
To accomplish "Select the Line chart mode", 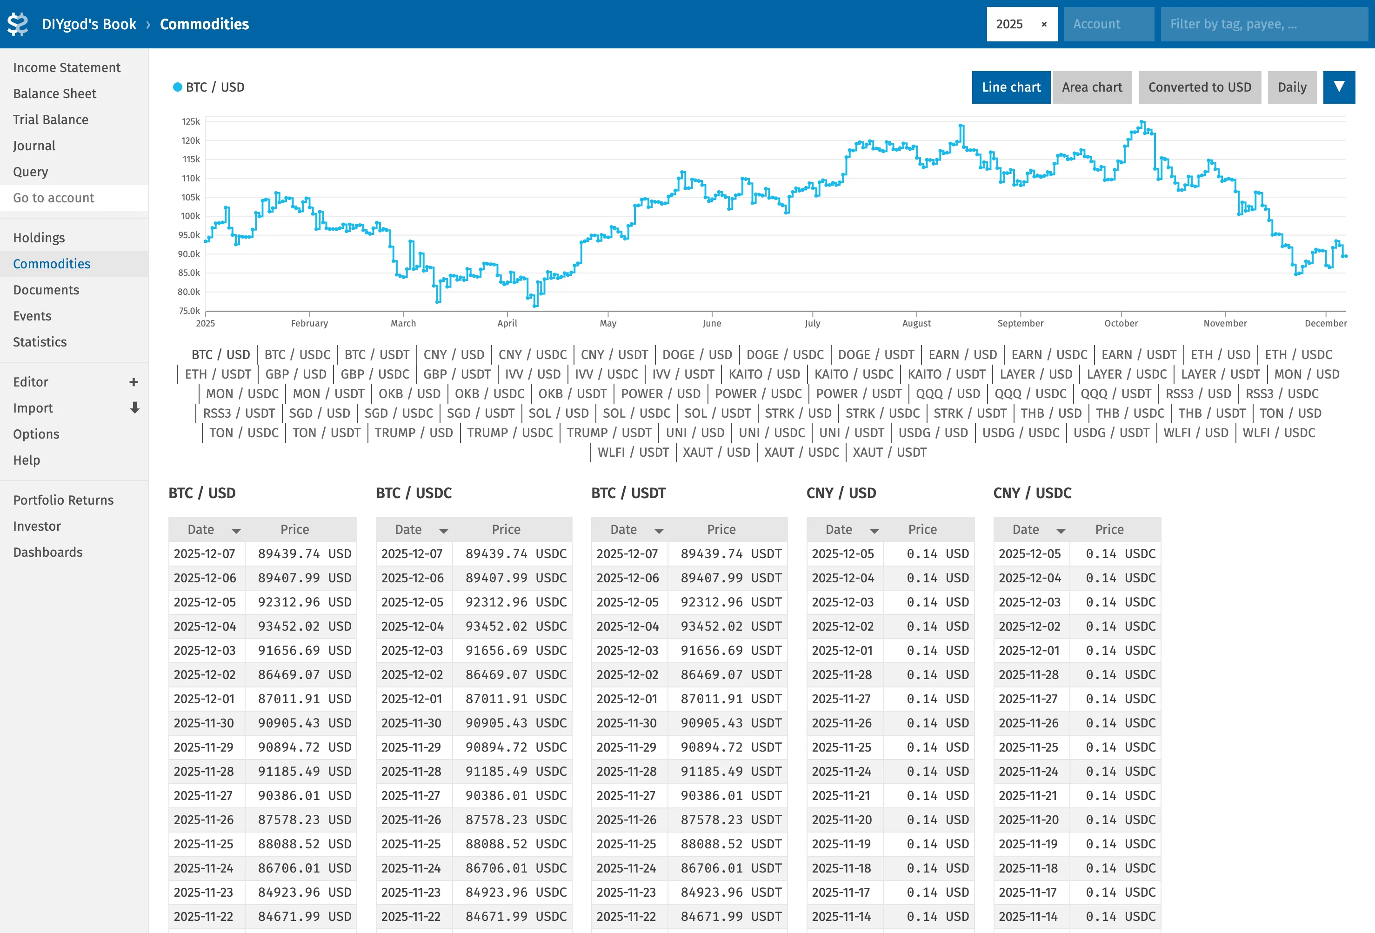I will [1011, 87].
